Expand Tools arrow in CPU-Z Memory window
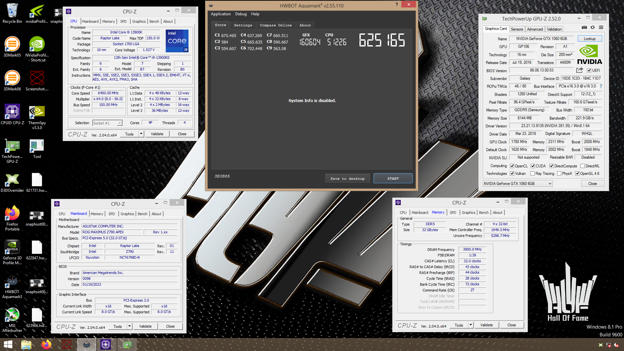The height and width of the screenshot is (351, 624). tap(471, 325)
